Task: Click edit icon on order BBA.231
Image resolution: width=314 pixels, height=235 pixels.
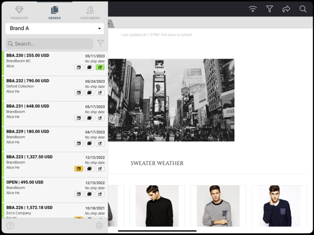Action: (x=100, y=118)
